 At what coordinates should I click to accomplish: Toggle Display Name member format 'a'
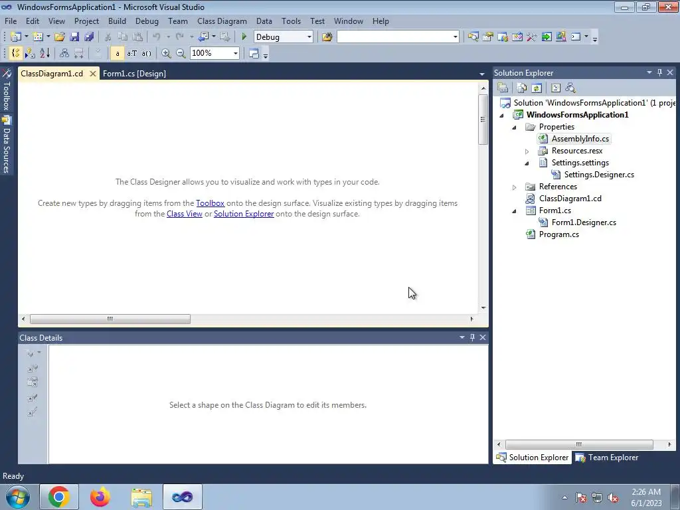pos(117,53)
